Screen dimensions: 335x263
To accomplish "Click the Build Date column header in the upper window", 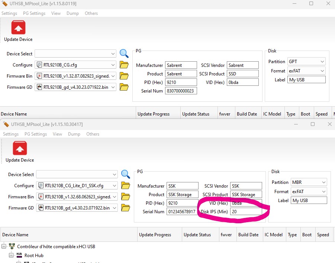I will pyautogui.click(x=247, y=114).
